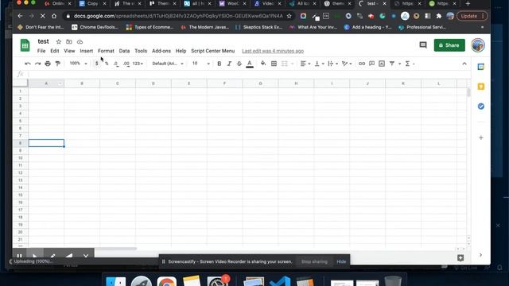The height and width of the screenshot is (286, 509).
Task: Open the zoom 100% dropdown
Action: 78,64
